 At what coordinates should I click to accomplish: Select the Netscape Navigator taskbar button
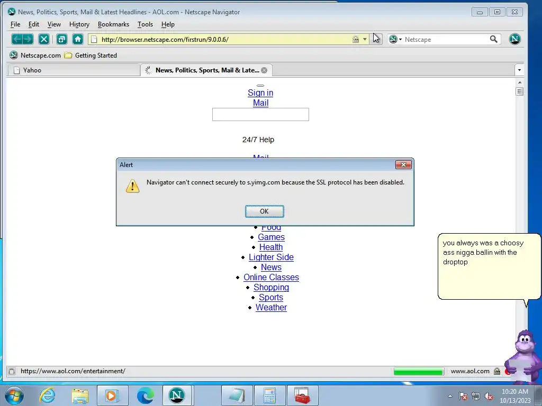point(177,395)
